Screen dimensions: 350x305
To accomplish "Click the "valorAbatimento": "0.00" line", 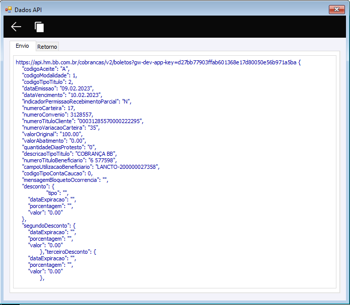I will coord(54,141).
